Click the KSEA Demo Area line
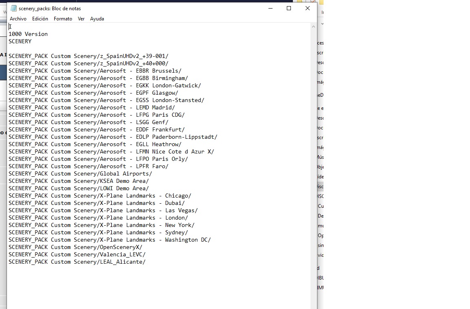The image size is (470, 309). 79,181
